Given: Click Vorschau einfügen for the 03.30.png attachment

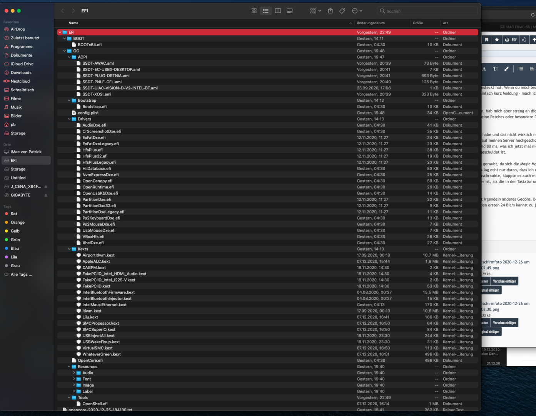Looking at the screenshot, I should tap(504, 323).
